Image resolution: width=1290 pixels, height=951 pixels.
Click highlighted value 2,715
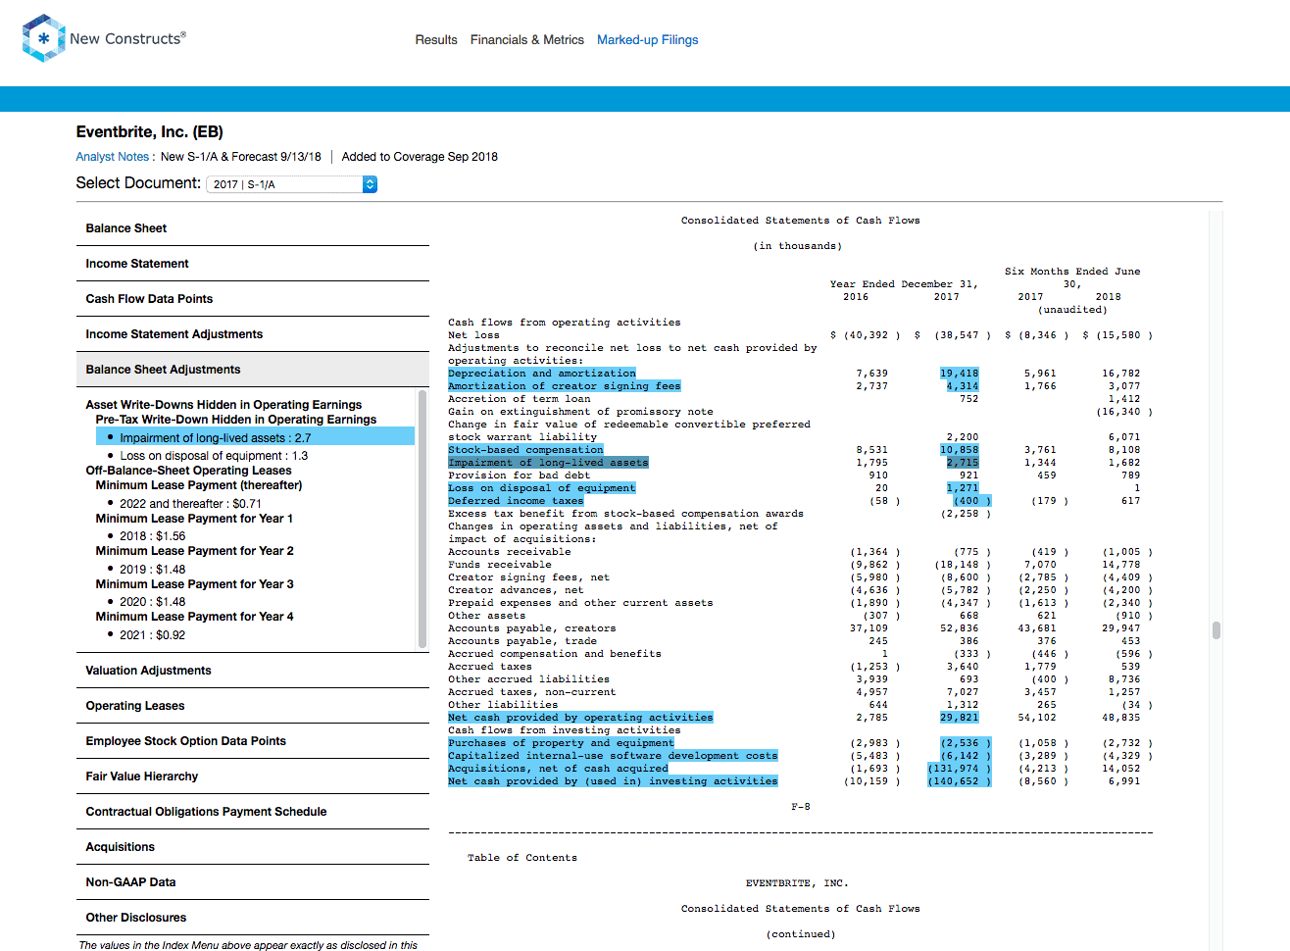963,463
